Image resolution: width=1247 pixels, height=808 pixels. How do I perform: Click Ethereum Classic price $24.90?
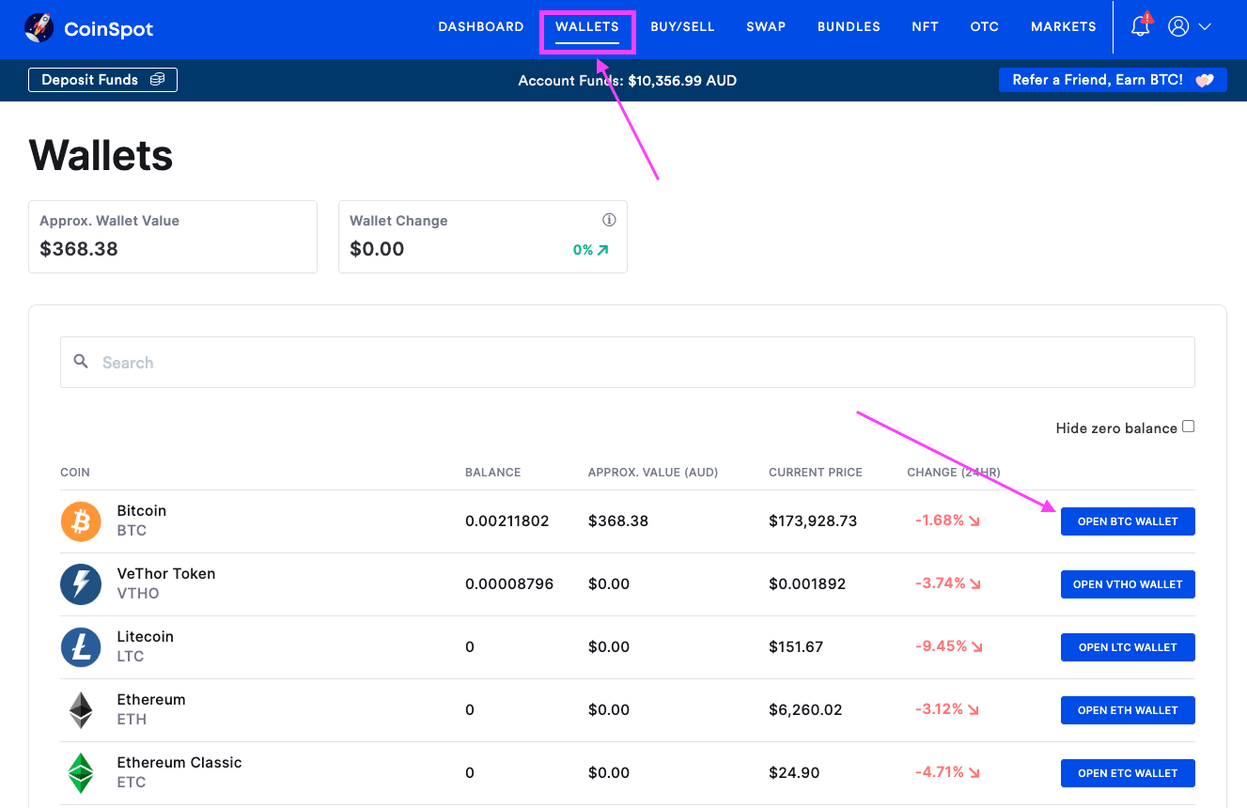tap(794, 772)
